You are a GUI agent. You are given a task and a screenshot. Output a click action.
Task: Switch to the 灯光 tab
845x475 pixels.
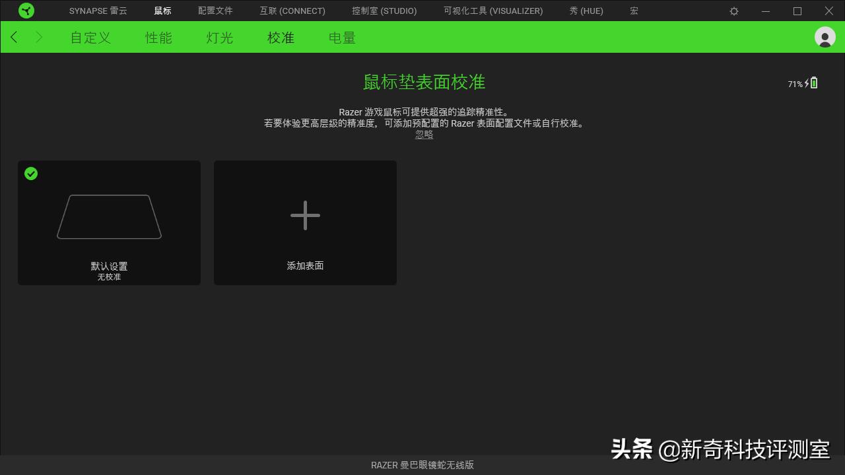coord(219,38)
